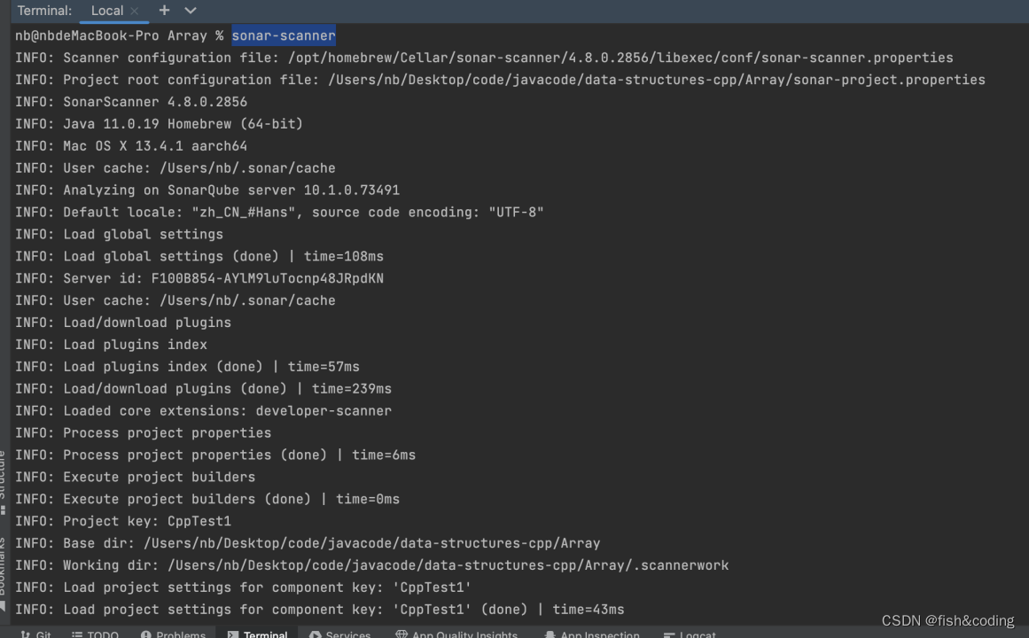Open the Git tool window
The width and height of the screenshot is (1029, 638).
36,634
